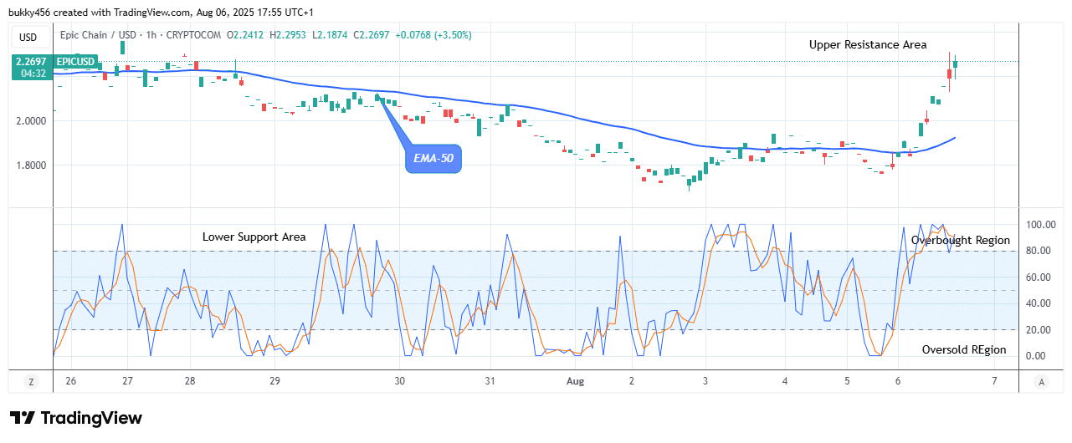Screen dimensions: 1072x443
Task: Click the 100.00 oscillator axis label
Action: click(x=1039, y=225)
